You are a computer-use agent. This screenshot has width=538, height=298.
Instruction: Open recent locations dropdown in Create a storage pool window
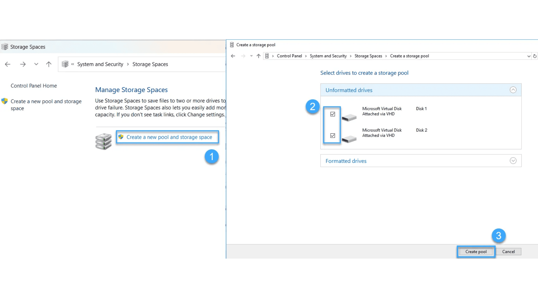coord(251,56)
